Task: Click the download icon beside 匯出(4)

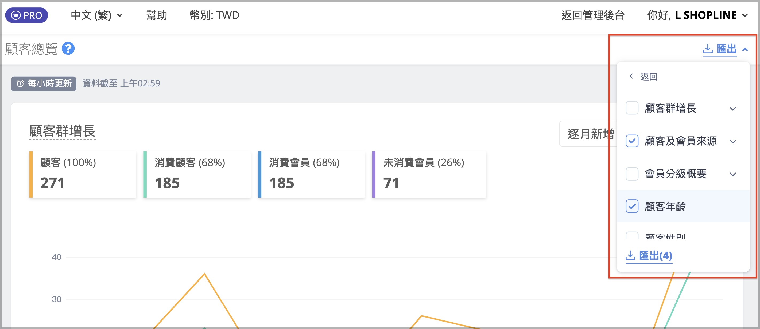Action: (x=630, y=255)
